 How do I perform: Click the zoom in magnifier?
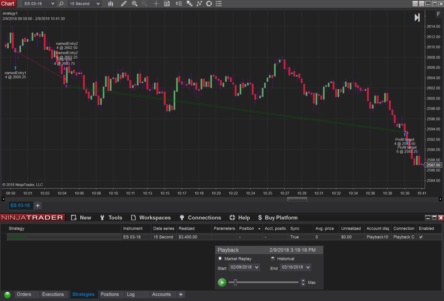134,4
